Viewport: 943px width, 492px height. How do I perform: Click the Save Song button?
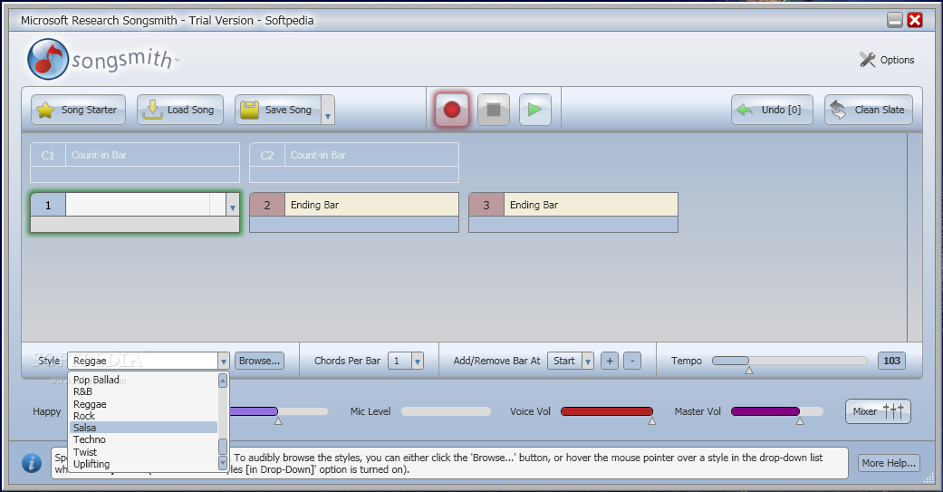click(x=278, y=110)
